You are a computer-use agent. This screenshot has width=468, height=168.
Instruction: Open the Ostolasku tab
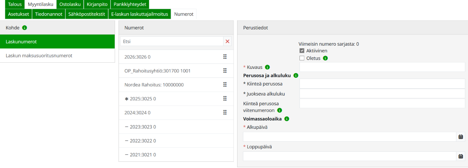pos(70,4)
